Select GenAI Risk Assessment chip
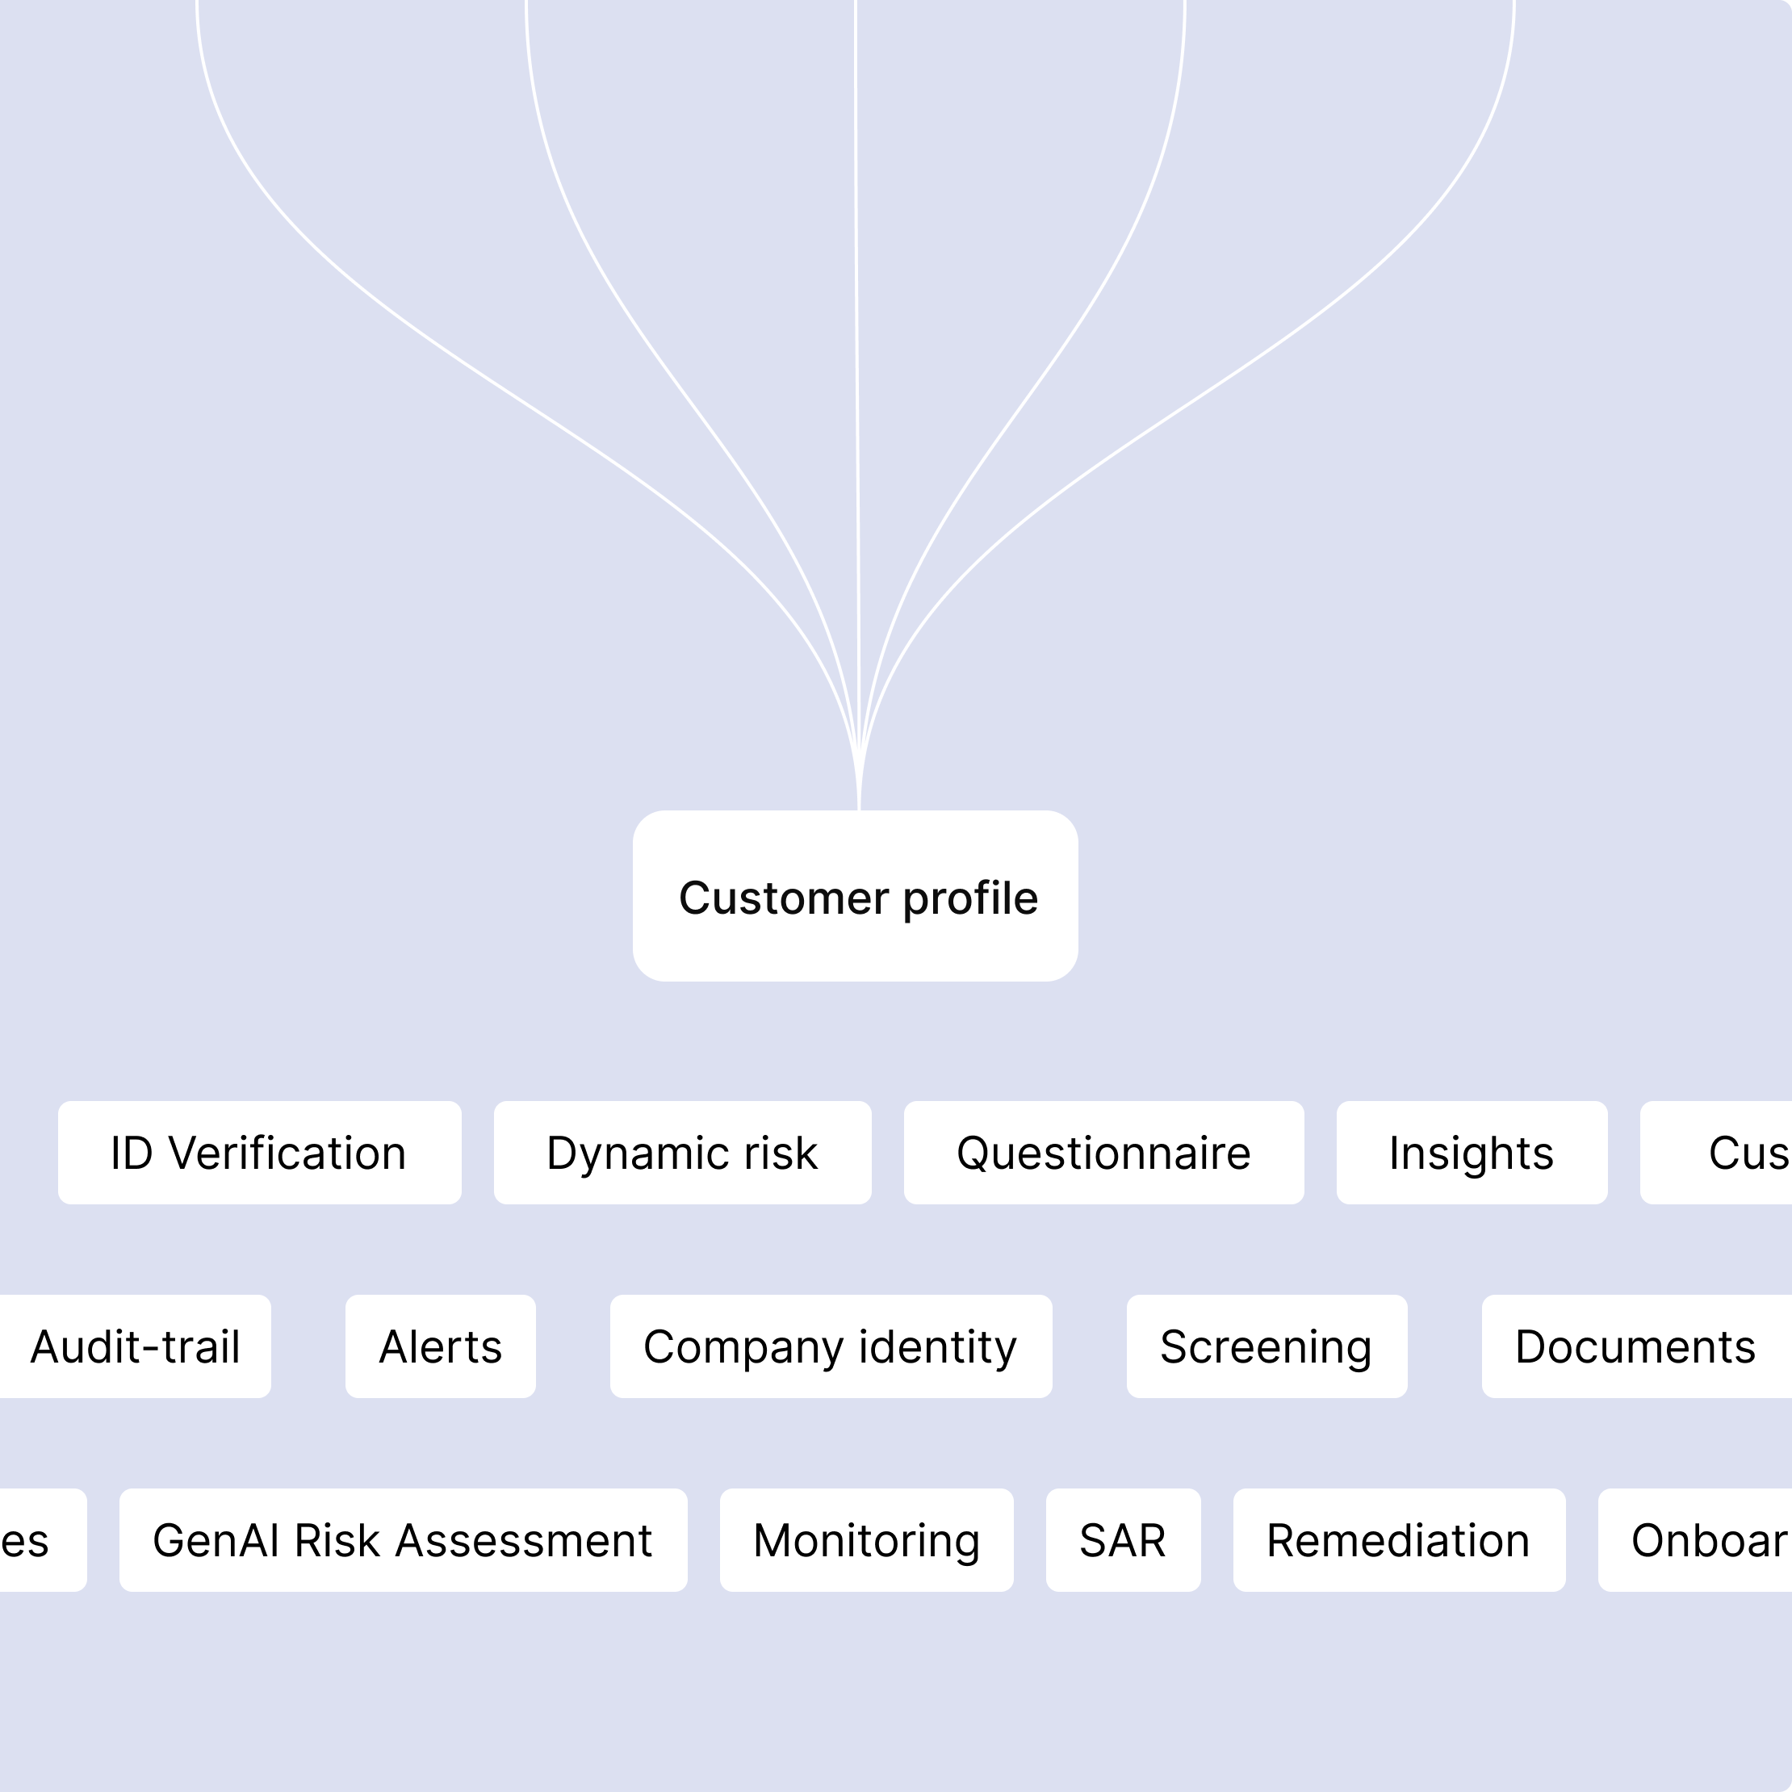 (x=404, y=1541)
